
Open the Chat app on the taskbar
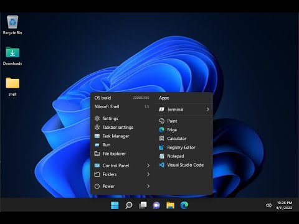tap(156, 205)
